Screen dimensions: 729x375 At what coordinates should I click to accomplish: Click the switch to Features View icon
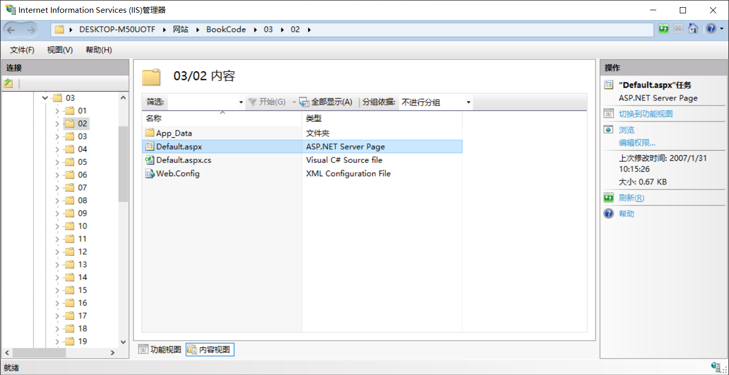point(609,114)
